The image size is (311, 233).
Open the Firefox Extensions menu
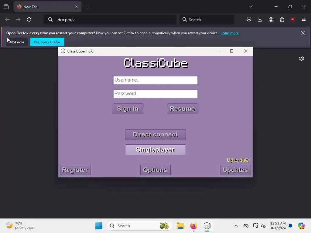(282, 19)
